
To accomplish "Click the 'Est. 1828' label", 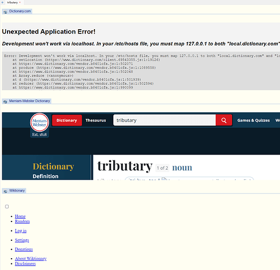I will click(39, 134).
